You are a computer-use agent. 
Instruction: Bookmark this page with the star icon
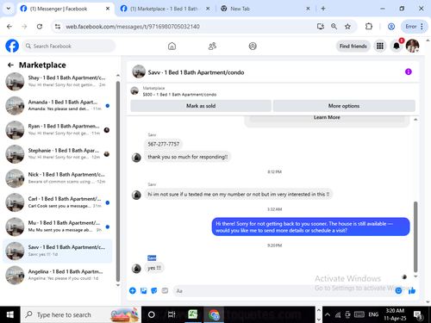click(x=347, y=27)
